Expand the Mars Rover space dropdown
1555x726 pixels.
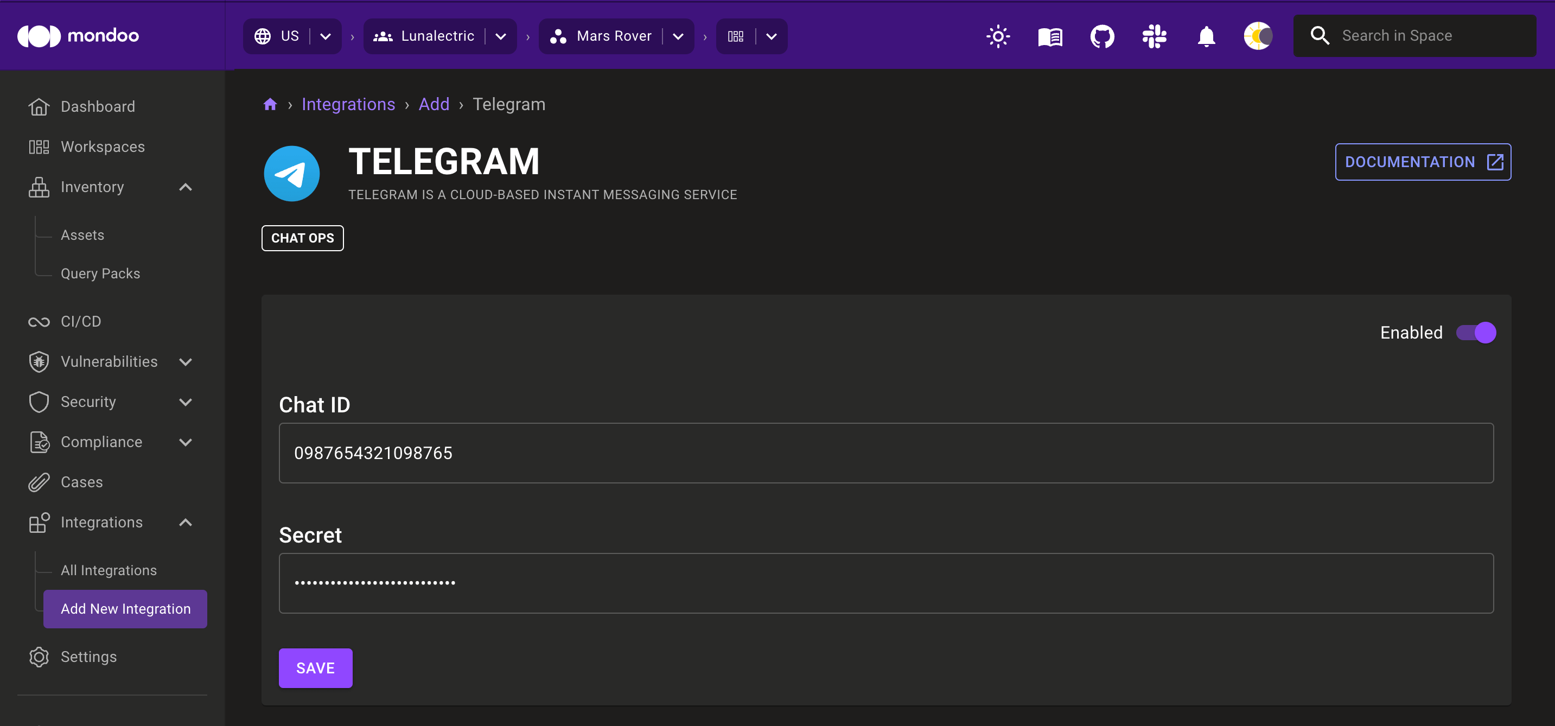pyautogui.click(x=679, y=36)
